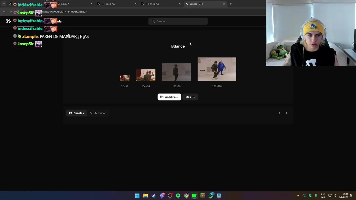Click the Bdance emote title
The image size is (356, 200).
[x=178, y=46]
